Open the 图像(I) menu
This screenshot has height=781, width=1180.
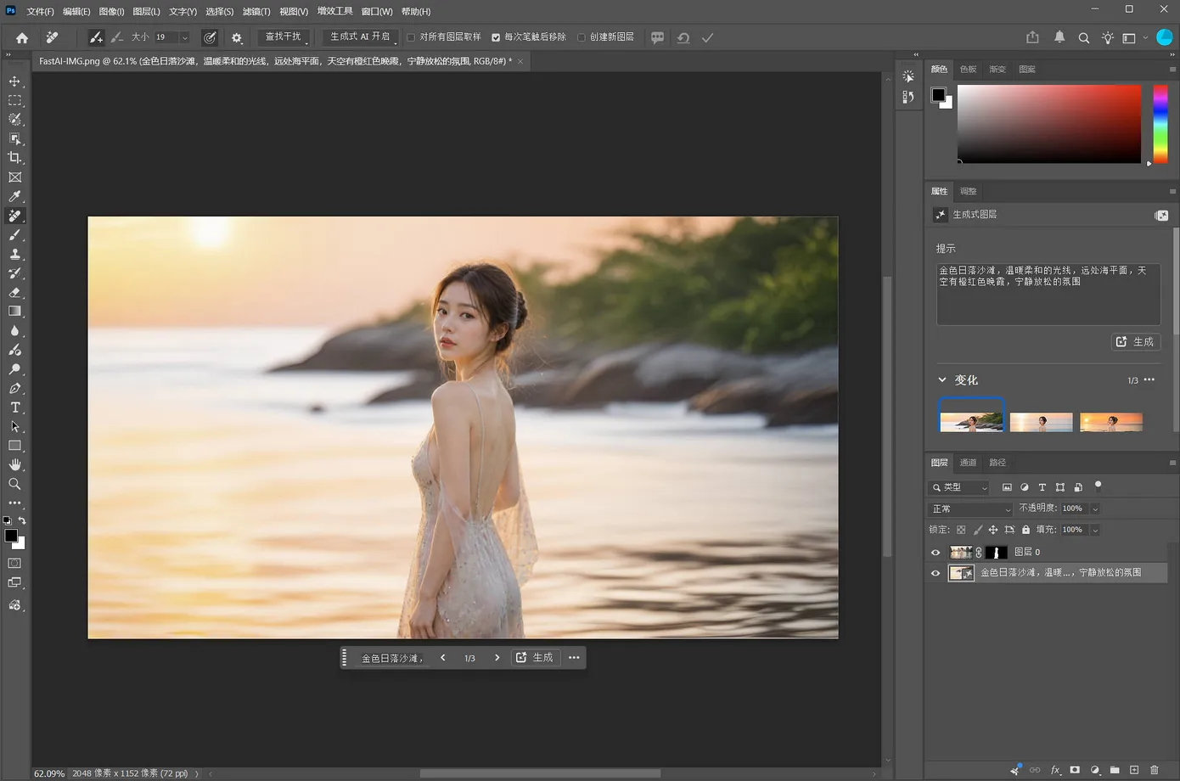coord(111,11)
